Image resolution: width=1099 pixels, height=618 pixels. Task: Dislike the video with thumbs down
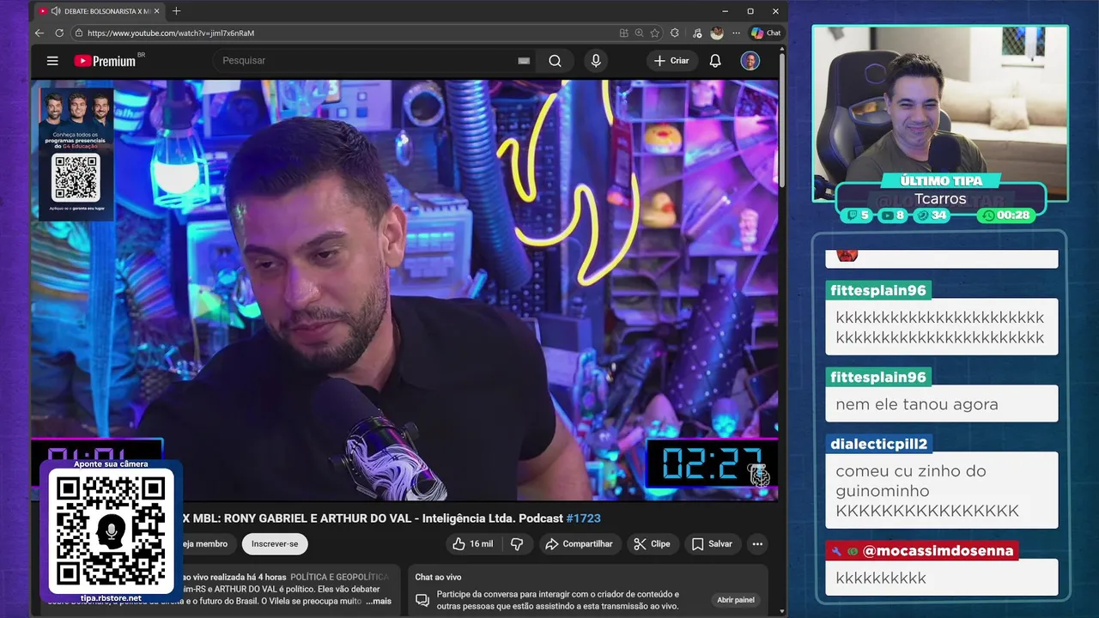(517, 543)
